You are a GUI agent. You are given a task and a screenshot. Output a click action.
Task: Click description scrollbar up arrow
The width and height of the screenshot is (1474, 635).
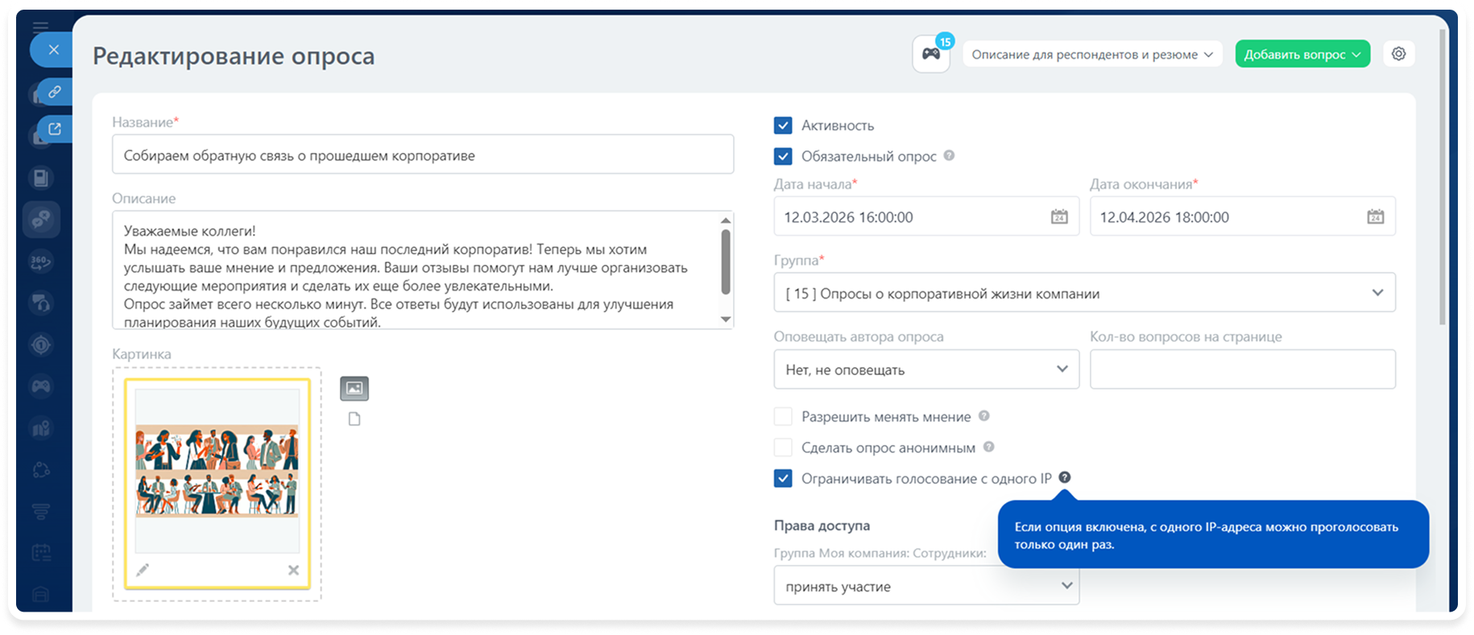726,220
